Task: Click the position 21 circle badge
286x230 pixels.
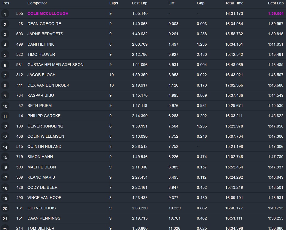Action: click(x=5, y=219)
